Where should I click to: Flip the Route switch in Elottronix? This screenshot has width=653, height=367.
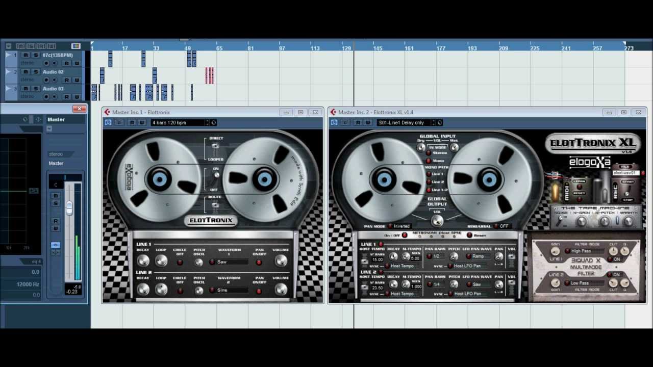tap(215, 205)
